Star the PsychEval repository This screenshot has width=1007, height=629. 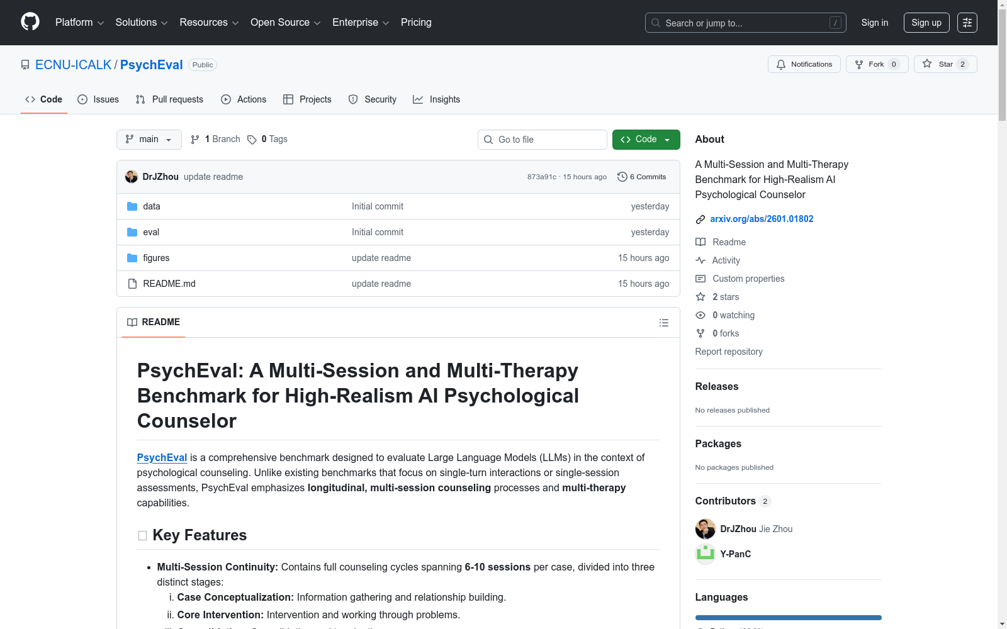point(945,64)
